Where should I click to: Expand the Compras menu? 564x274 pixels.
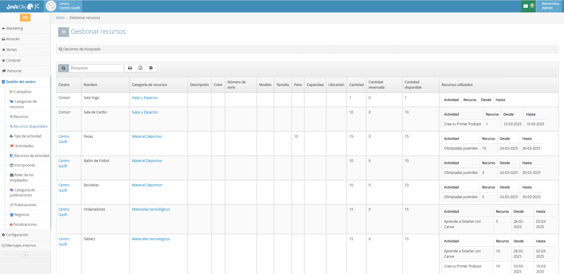(25, 60)
